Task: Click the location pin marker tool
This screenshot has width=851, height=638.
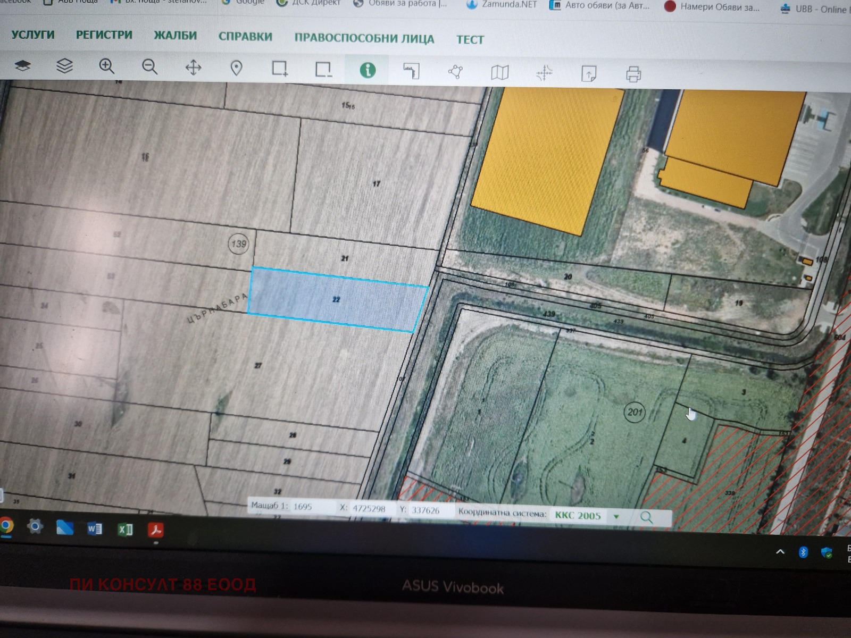Action: click(x=236, y=68)
